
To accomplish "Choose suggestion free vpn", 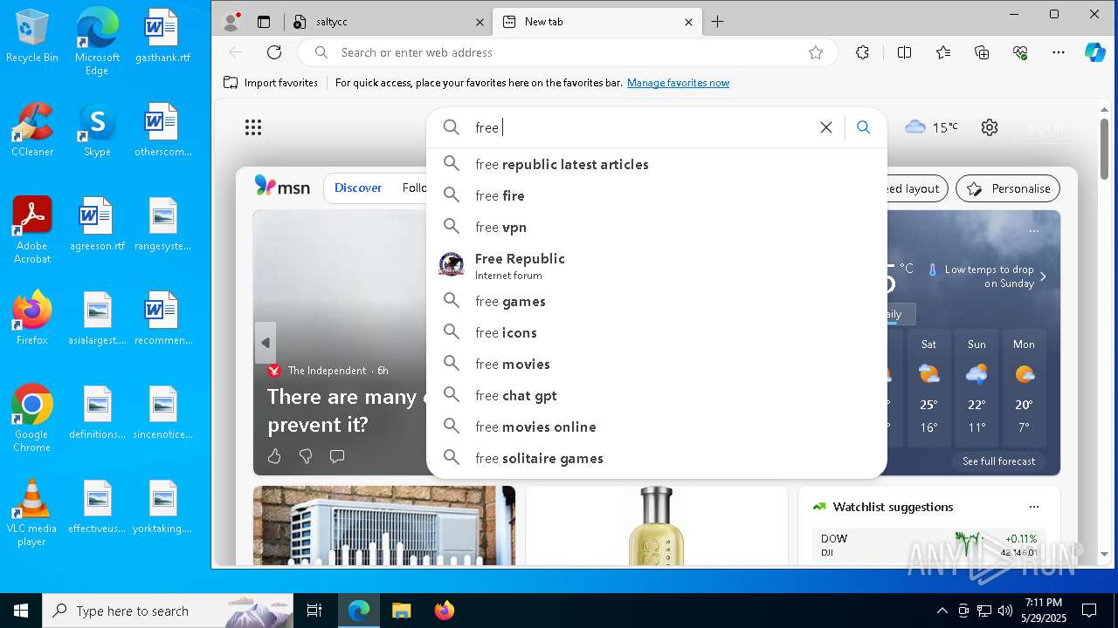I will tap(657, 227).
